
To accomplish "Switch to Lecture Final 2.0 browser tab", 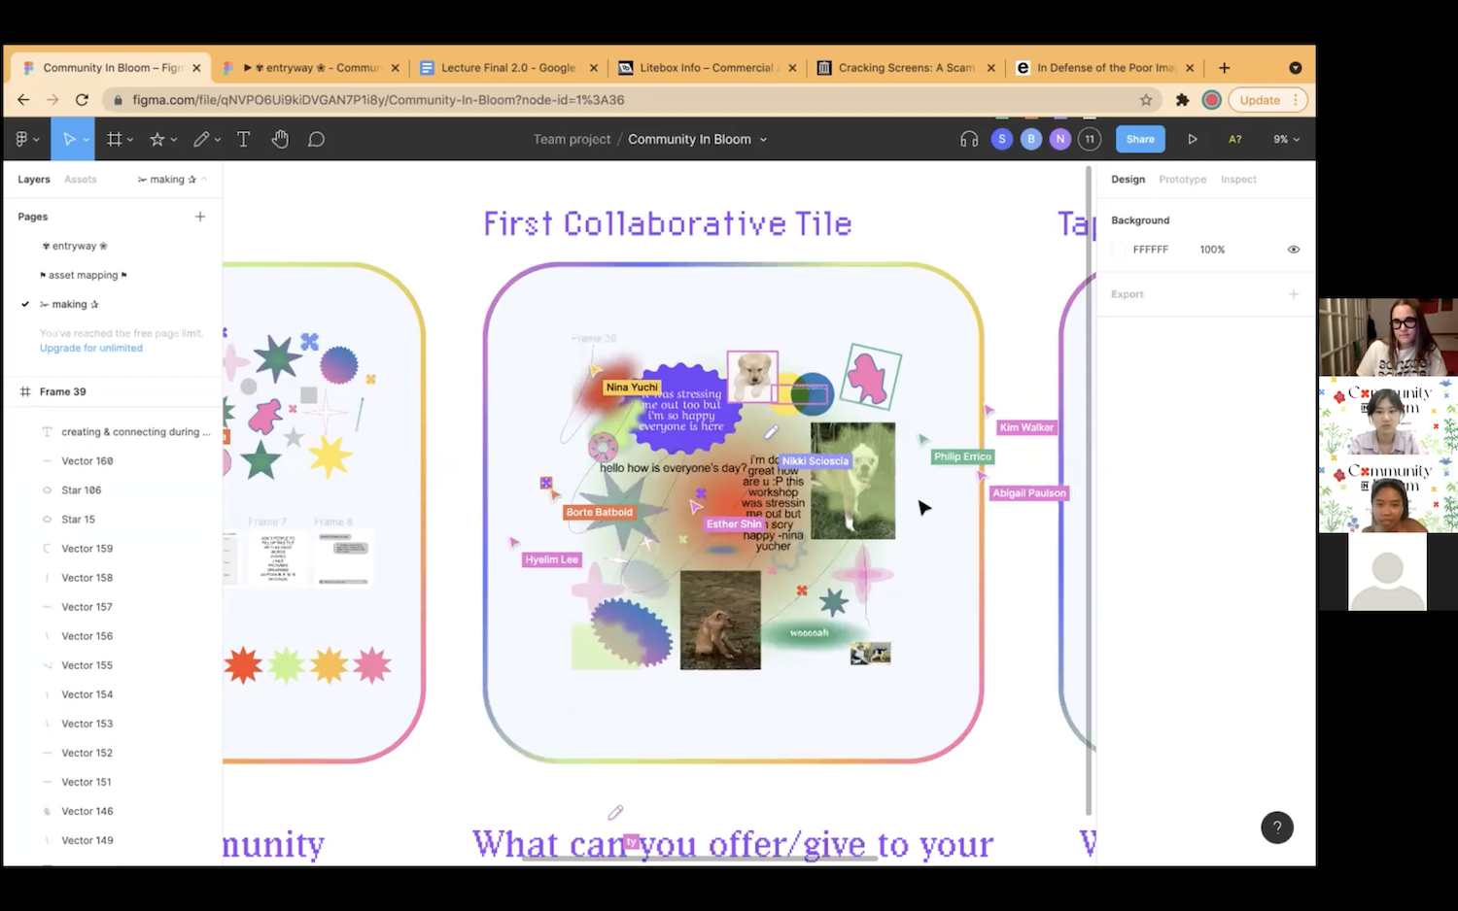I will pyautogui.click(x=508, y=68).
